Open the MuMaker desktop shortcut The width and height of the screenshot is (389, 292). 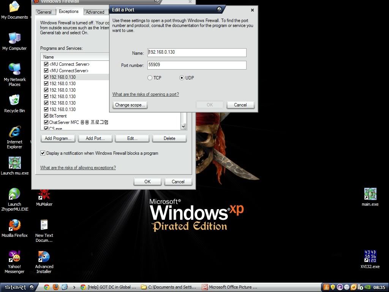coord(44,195)
